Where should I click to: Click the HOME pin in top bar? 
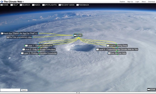4,5
